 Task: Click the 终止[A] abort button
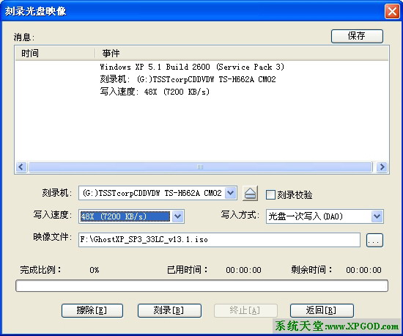[245, 310]
